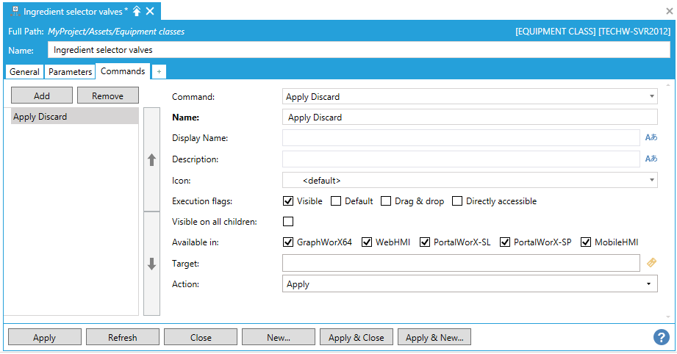This screenshot has height=354, width=677.
Task: Select Apply Discard in the command list
Action: 74,117
